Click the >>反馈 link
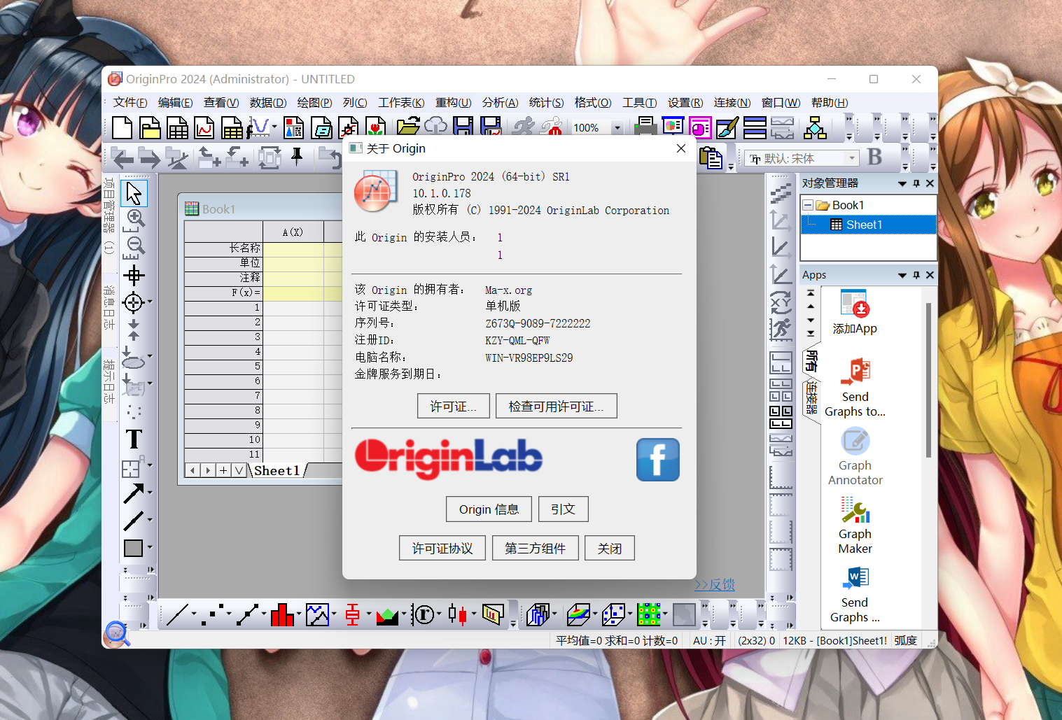Image resolution: width=1062 pixels, height=720 pixels. point(714,584)
